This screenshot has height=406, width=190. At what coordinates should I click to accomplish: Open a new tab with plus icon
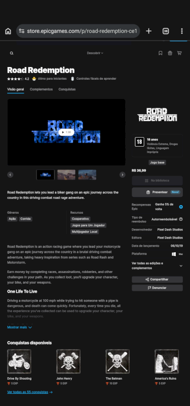pos(148,31)
